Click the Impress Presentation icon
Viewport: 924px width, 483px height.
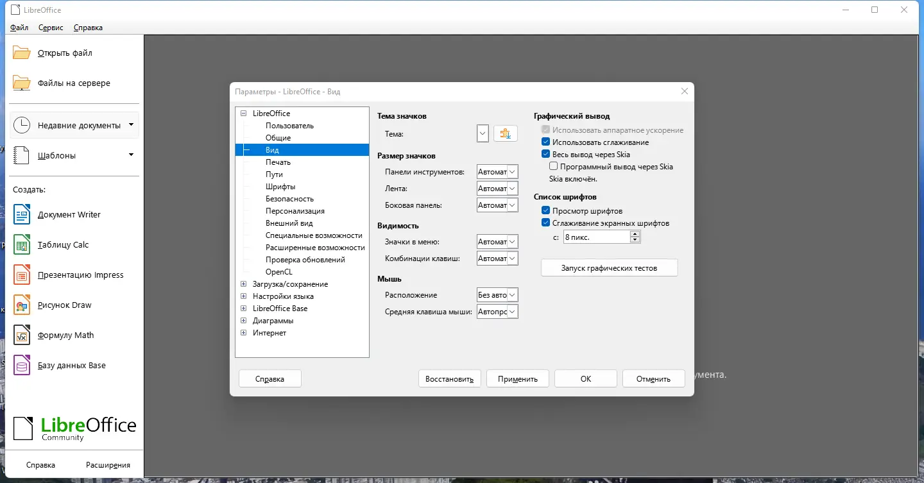coord(22,275)
